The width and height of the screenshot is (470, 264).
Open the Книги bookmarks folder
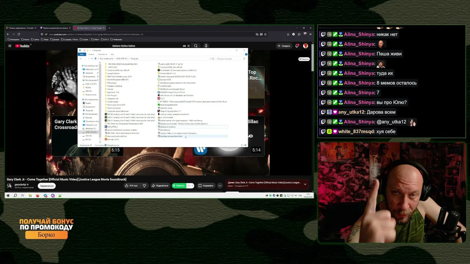point(25,39)
